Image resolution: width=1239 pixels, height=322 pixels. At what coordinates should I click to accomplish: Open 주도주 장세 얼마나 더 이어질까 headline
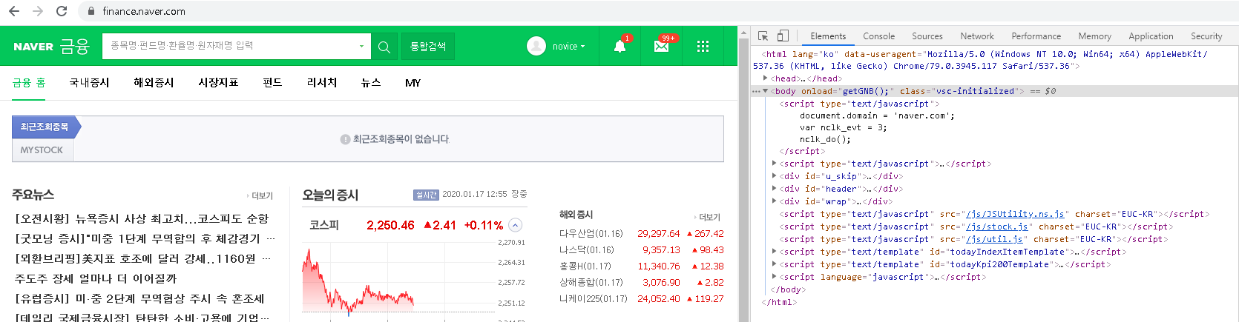click(96, 279)
